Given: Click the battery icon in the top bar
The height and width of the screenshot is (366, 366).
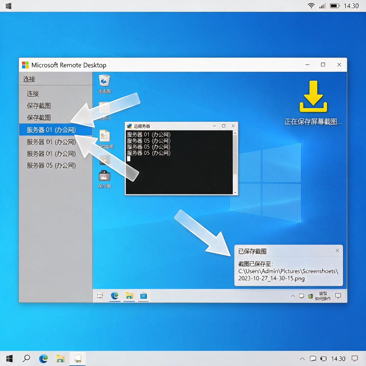Looking at the screenshot, I should tap(335, 6).
